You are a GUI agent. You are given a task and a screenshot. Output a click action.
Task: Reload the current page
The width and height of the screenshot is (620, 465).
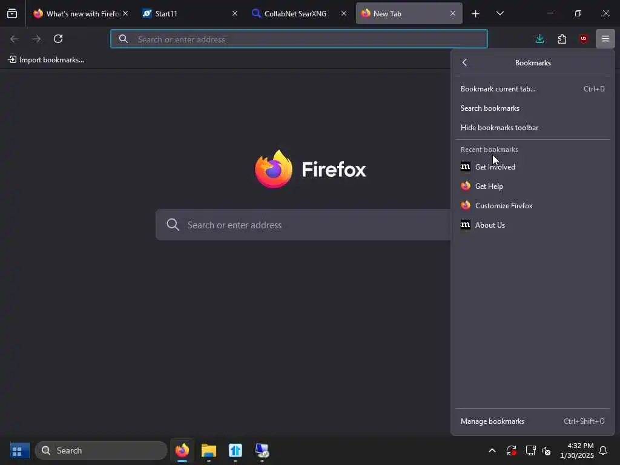pos(58,39)
